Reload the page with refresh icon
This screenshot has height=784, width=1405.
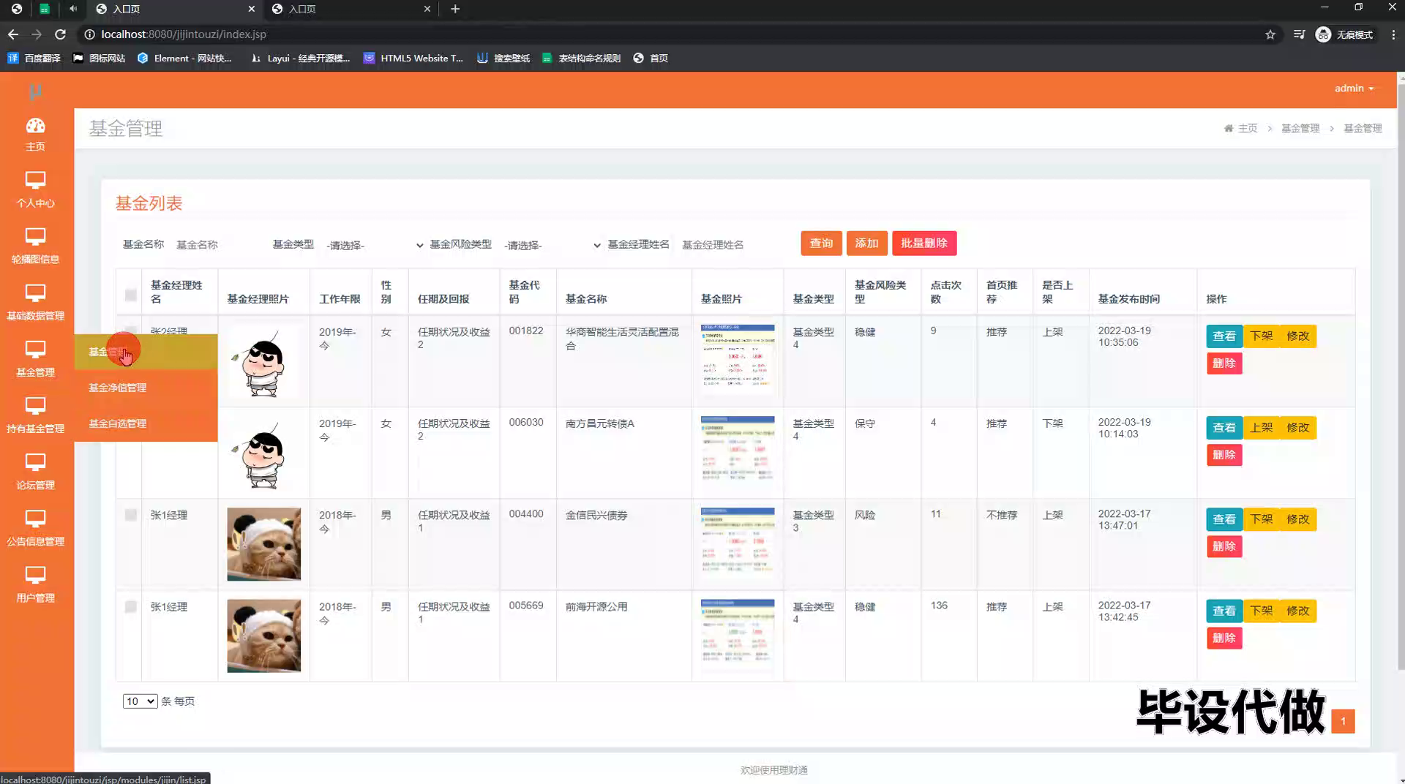tap(61, 34)
